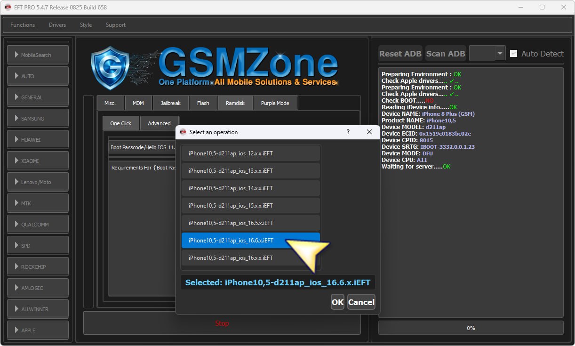
Task: Maximize the EFT PRO window
Action: click(x=542, y=7)
